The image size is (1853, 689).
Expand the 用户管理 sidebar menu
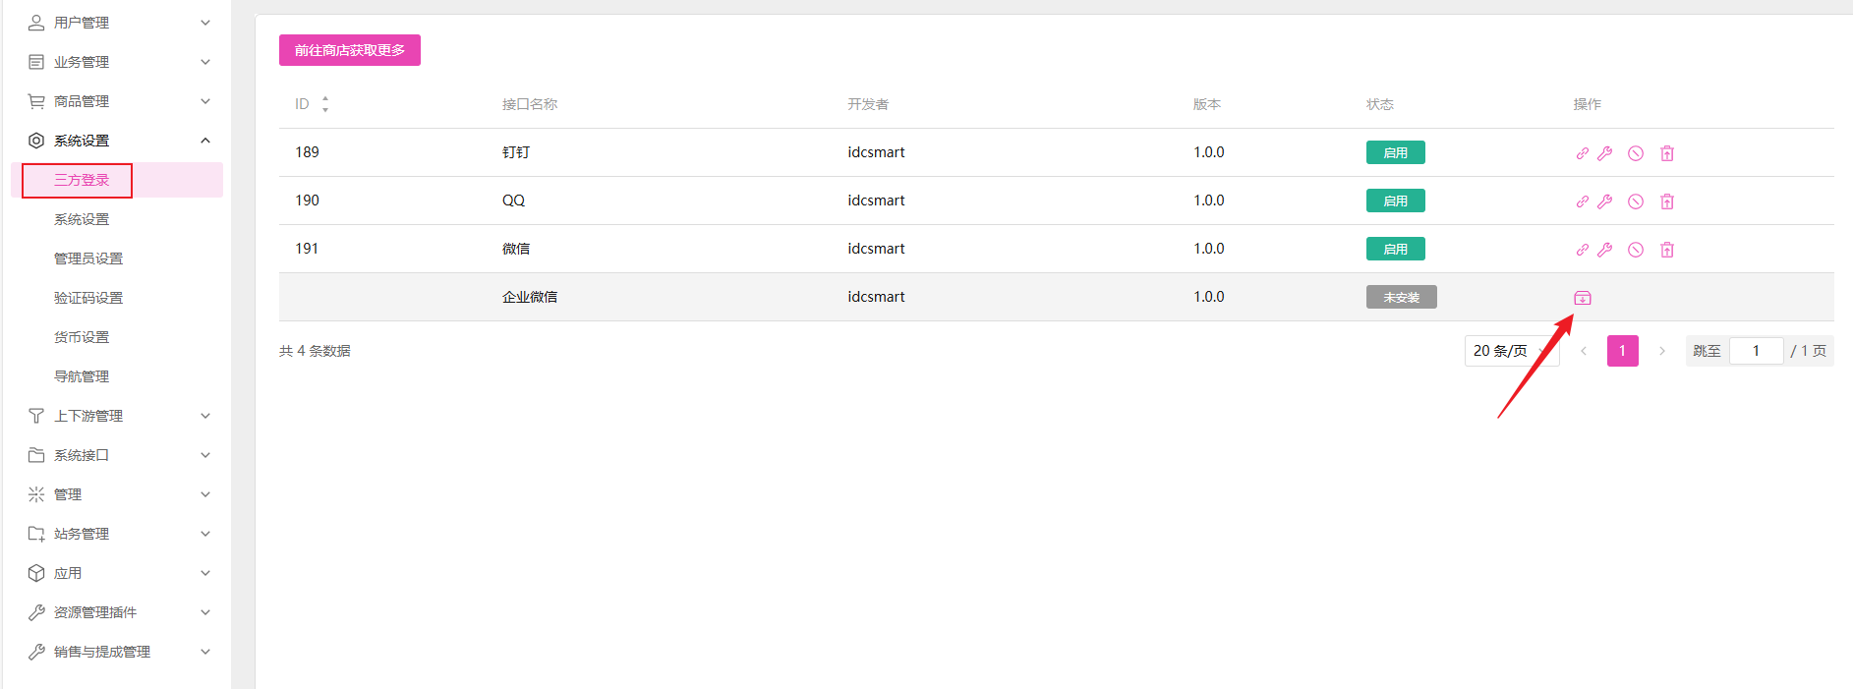[x=118, y=23]
